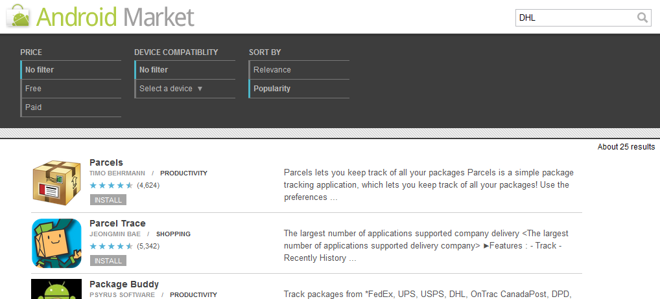Sort results by Relevance
Image resolution: width=660 pixels, height=299 pixels.
point(272,70)
